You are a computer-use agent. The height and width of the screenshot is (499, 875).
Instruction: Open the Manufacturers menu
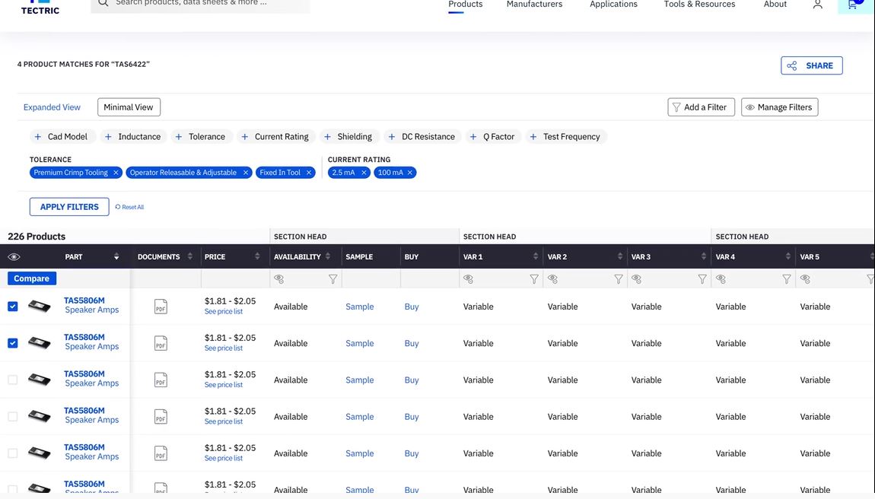pyautogui.click(x=534, y=5)
